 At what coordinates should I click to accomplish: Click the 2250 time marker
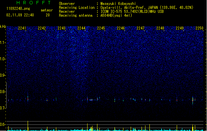click(x=199, y=28)
